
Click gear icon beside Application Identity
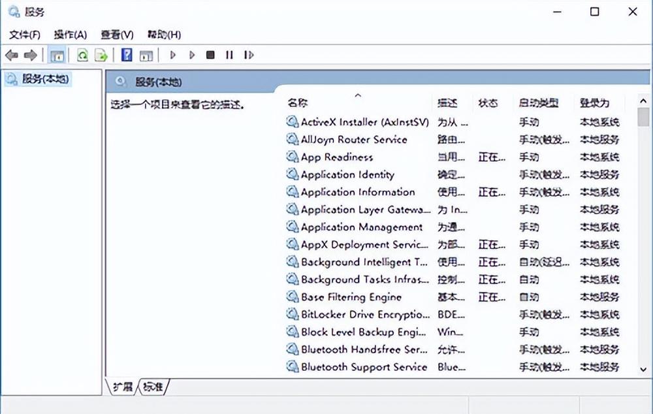pyautogui.click(x=293, y=174)
